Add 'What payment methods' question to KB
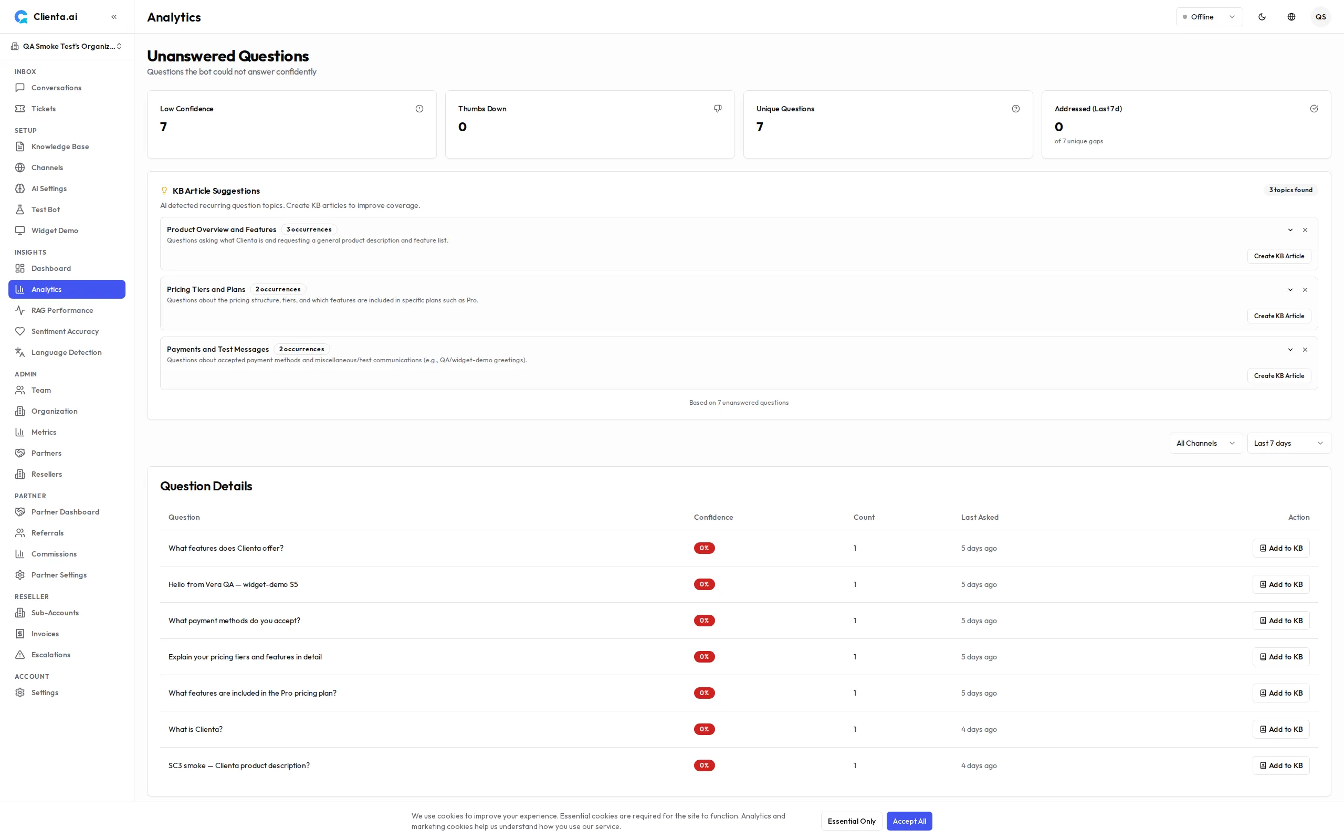This screenshot has height=840, width=1344. pyautogui.click(x=1280, y=621)
